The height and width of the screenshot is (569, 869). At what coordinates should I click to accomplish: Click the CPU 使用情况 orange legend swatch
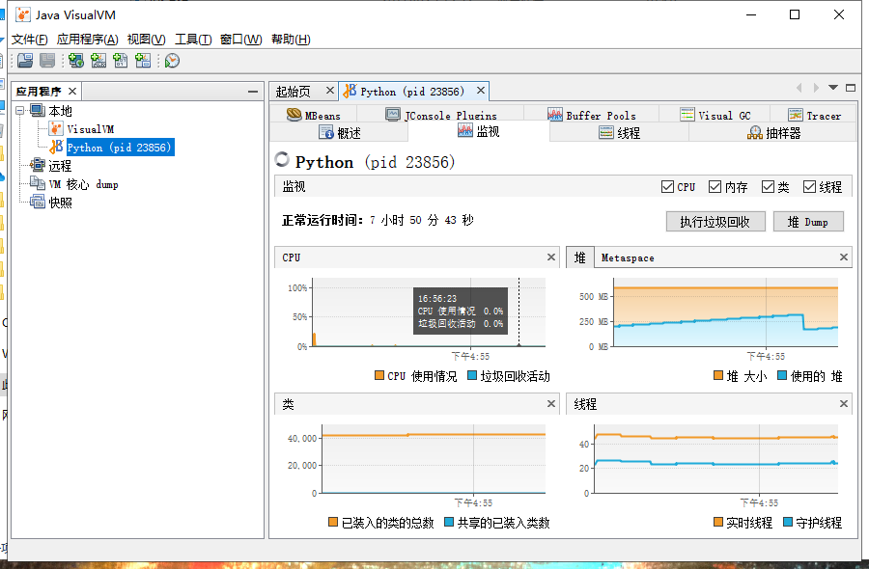pyautogui.click(x=379, y=375)
